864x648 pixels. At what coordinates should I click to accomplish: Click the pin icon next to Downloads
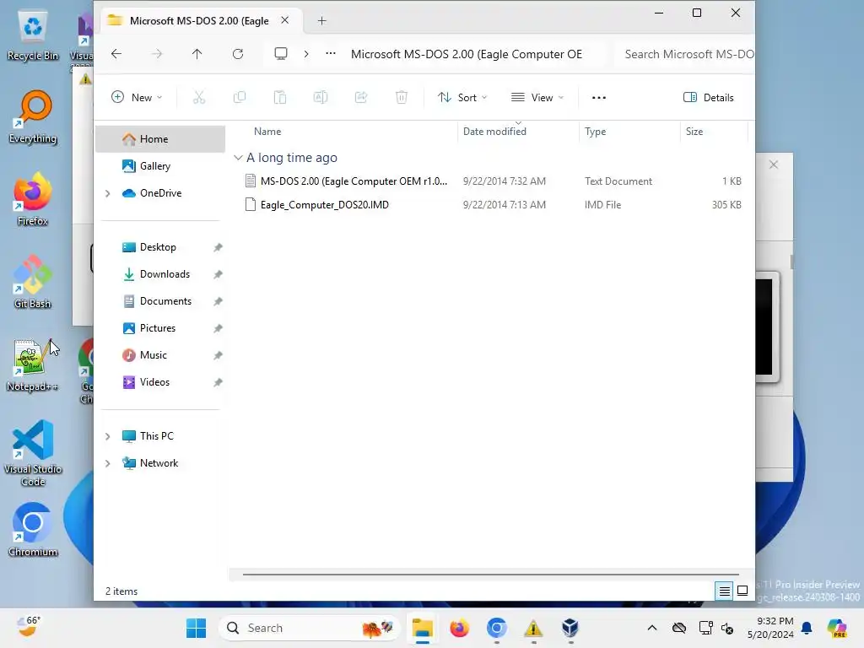218,274
